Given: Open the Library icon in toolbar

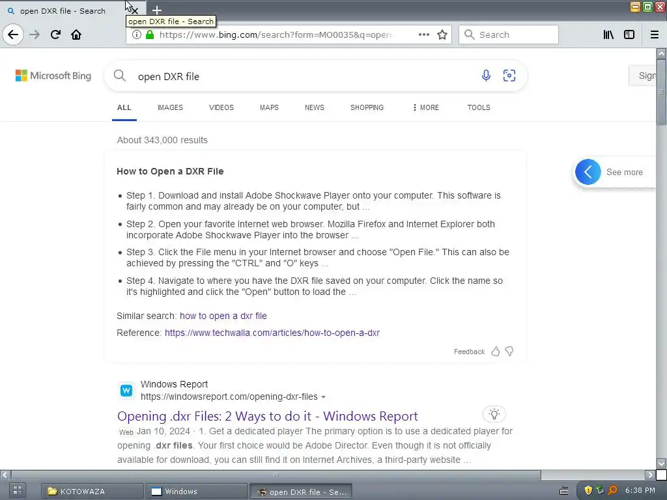Looking at the screenshot, I should click(x=608, y=35).
